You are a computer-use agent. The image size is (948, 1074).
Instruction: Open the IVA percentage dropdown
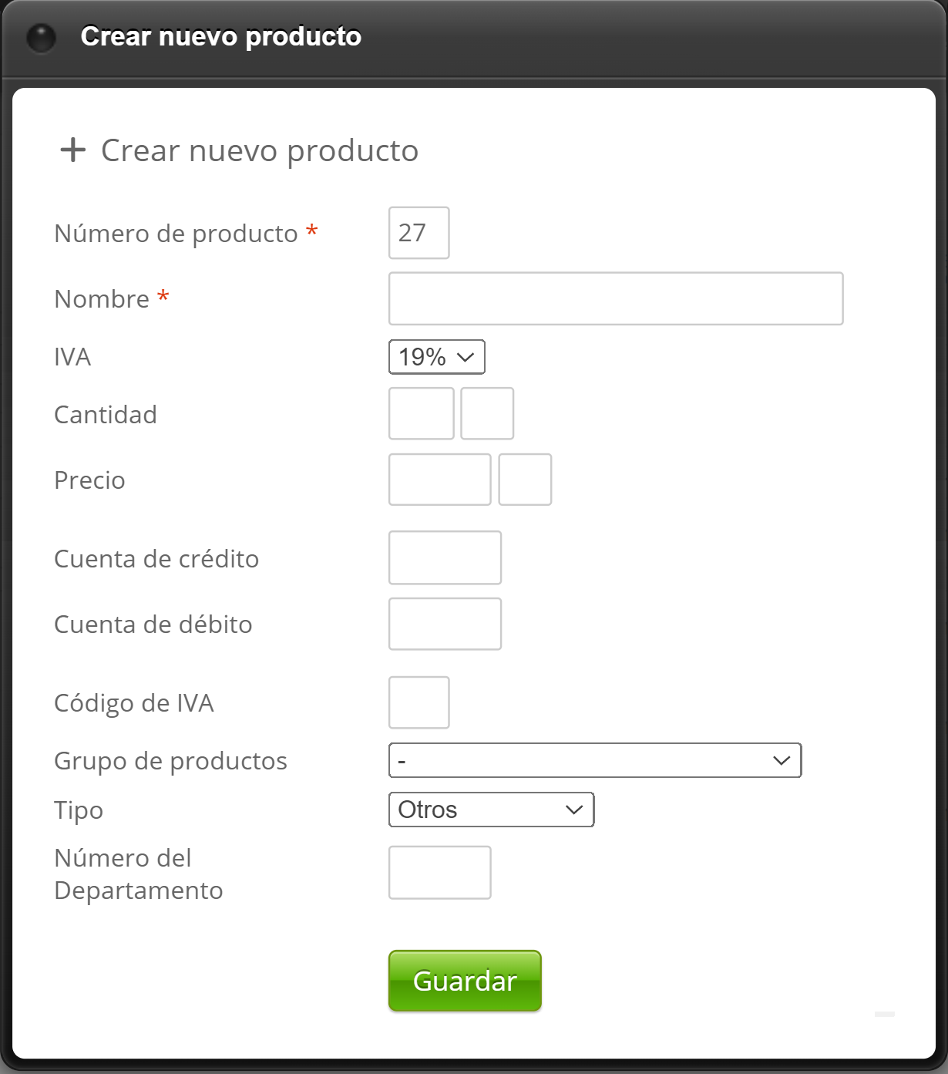[436, 357]
